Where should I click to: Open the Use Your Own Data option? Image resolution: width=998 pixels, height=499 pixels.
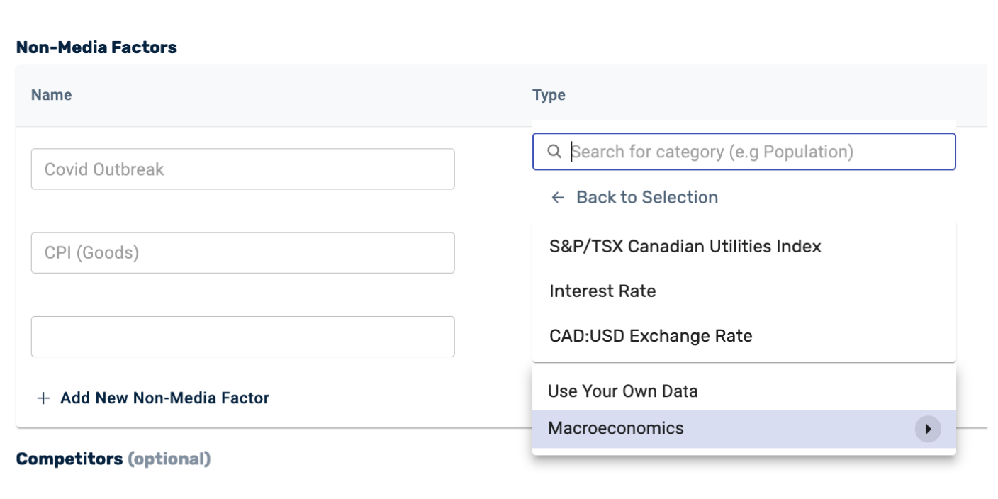click(x=622, y=391)
